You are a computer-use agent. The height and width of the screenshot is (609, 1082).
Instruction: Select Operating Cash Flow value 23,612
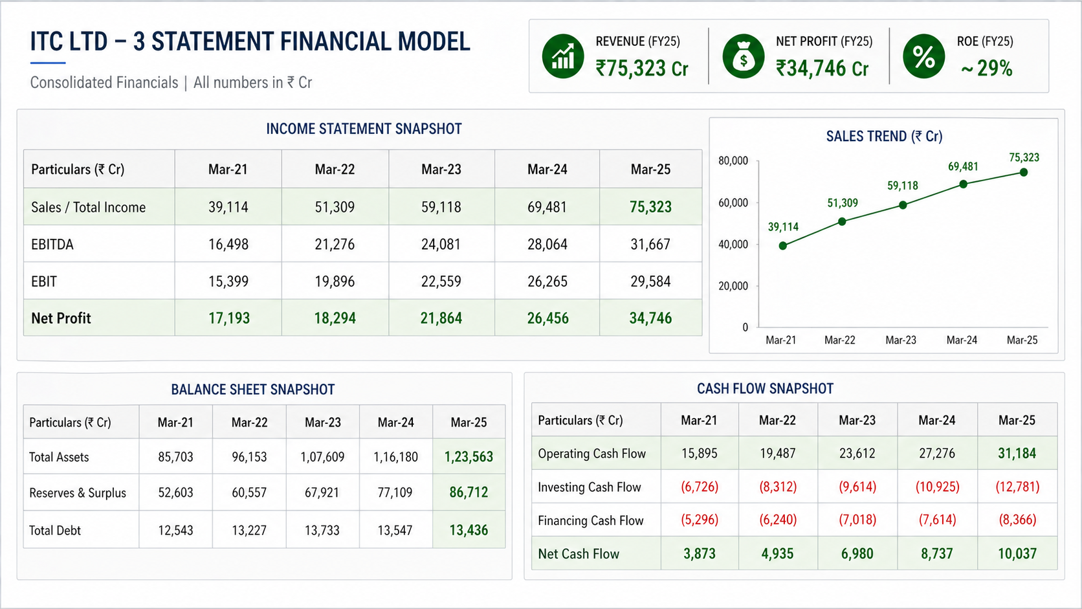coord(857,454)
